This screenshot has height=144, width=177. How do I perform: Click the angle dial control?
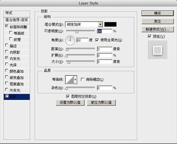coord(70,40)
